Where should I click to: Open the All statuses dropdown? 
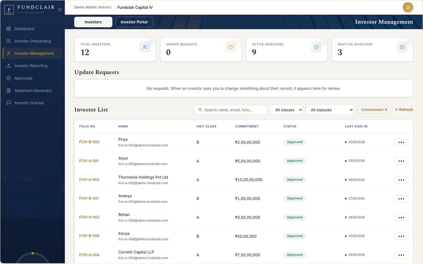[330, 110]
